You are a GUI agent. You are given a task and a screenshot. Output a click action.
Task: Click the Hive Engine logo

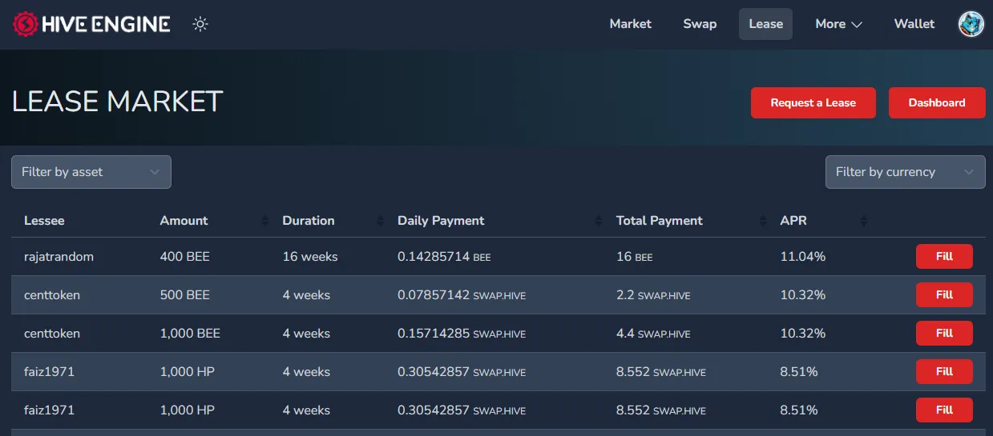pyautogui.click(x=91, y=24)
